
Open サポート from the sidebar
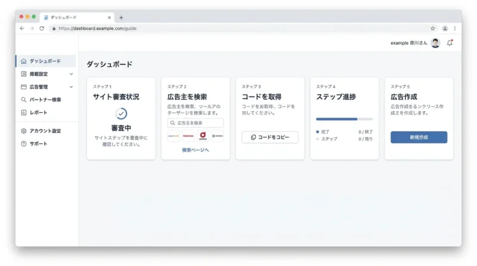click(x=46, y=144)
